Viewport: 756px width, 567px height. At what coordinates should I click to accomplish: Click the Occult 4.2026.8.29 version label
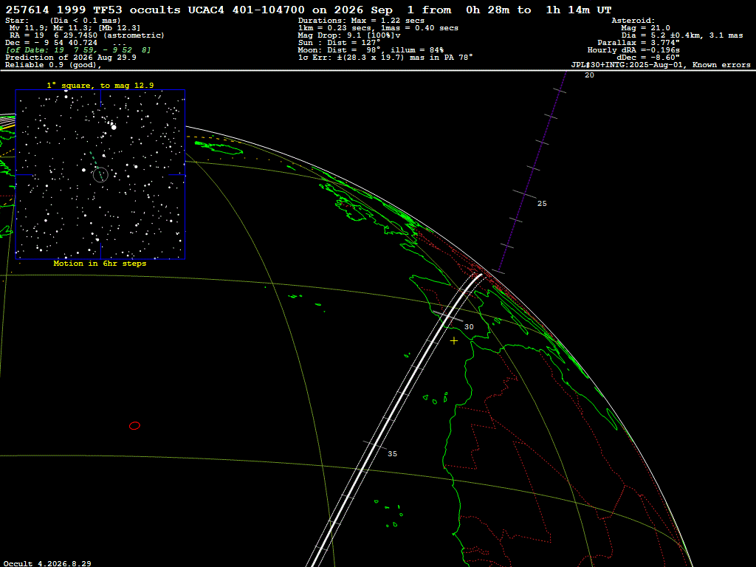point(47,563)
